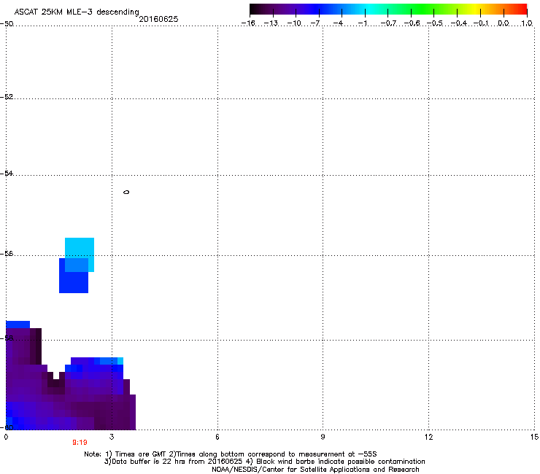The width and height of the screenshot is (540, 474).
Task: Click the -54 latitude axis label
Action: coord(7,174)
